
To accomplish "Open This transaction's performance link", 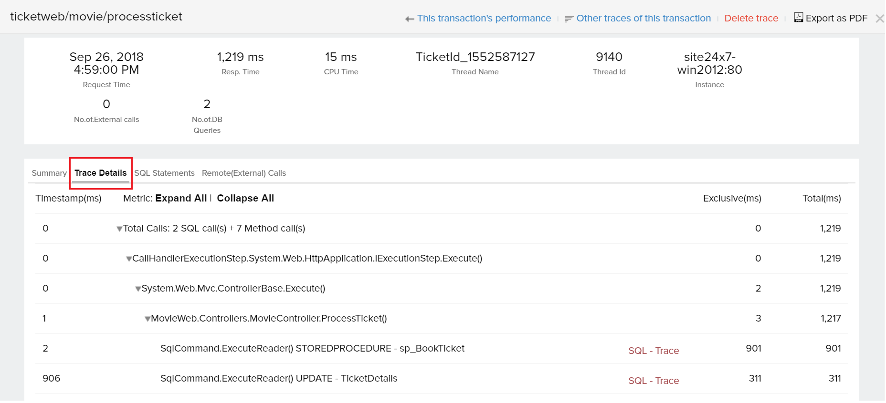I will pyautogui.click(x=484, y=18).
